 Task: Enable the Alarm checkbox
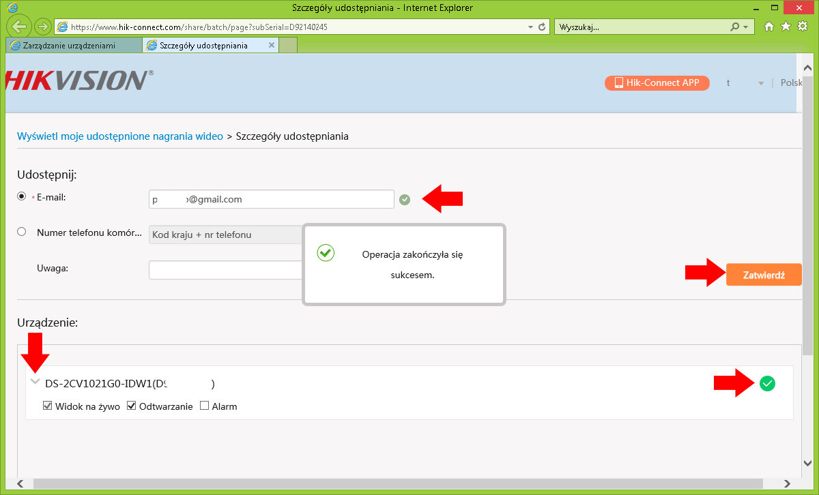point(205,406)
